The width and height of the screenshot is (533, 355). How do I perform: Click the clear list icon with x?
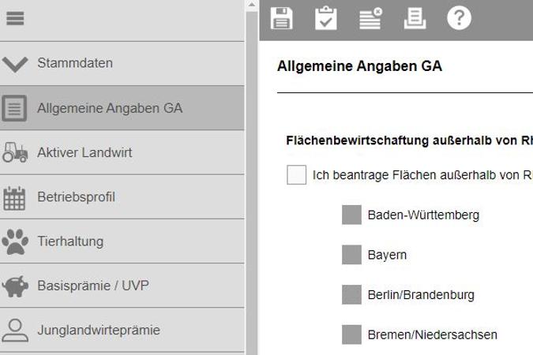tap(370, 18)
